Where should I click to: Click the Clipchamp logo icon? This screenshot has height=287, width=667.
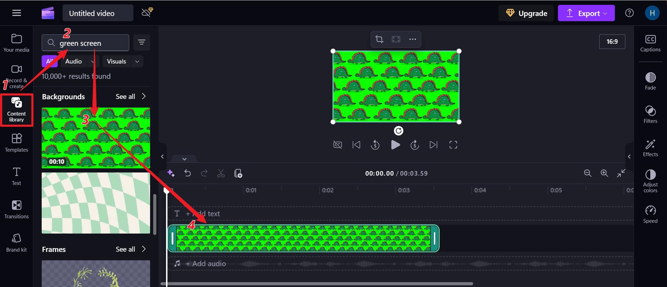48,13
